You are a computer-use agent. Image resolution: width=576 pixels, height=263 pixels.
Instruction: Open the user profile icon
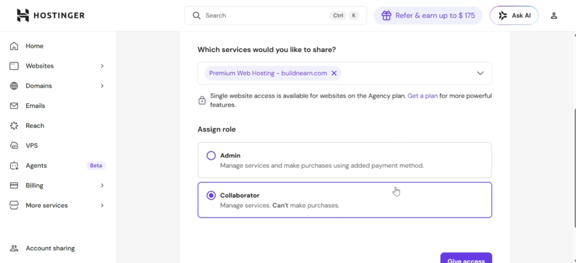click(553, 16)
